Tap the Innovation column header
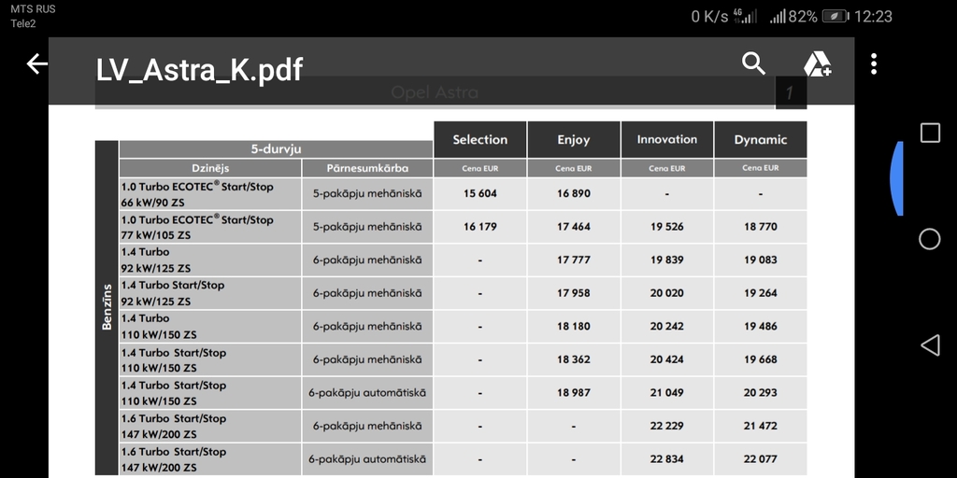 pos(667,140)
